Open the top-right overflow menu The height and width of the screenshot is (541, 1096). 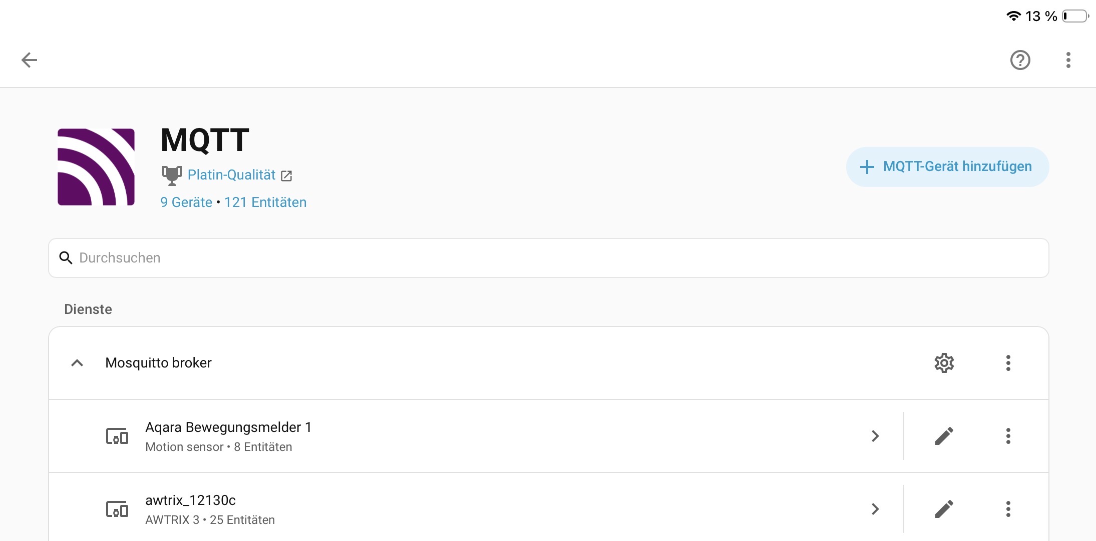pyautogui.click(x=1068, y=60)
